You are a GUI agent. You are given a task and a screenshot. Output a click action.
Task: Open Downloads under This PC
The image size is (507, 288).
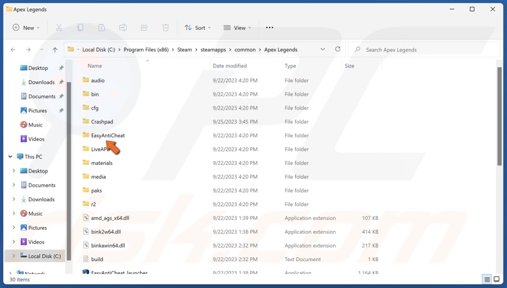[41, 199]
